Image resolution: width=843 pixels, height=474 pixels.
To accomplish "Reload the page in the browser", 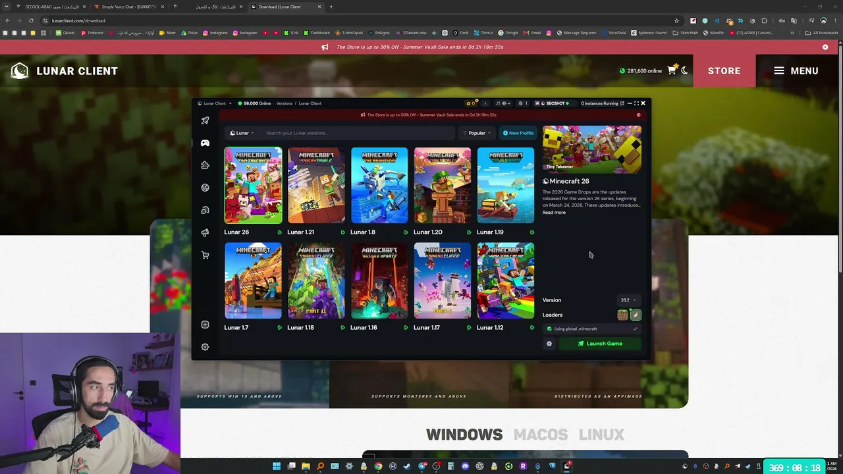I will tap(31, 20).
